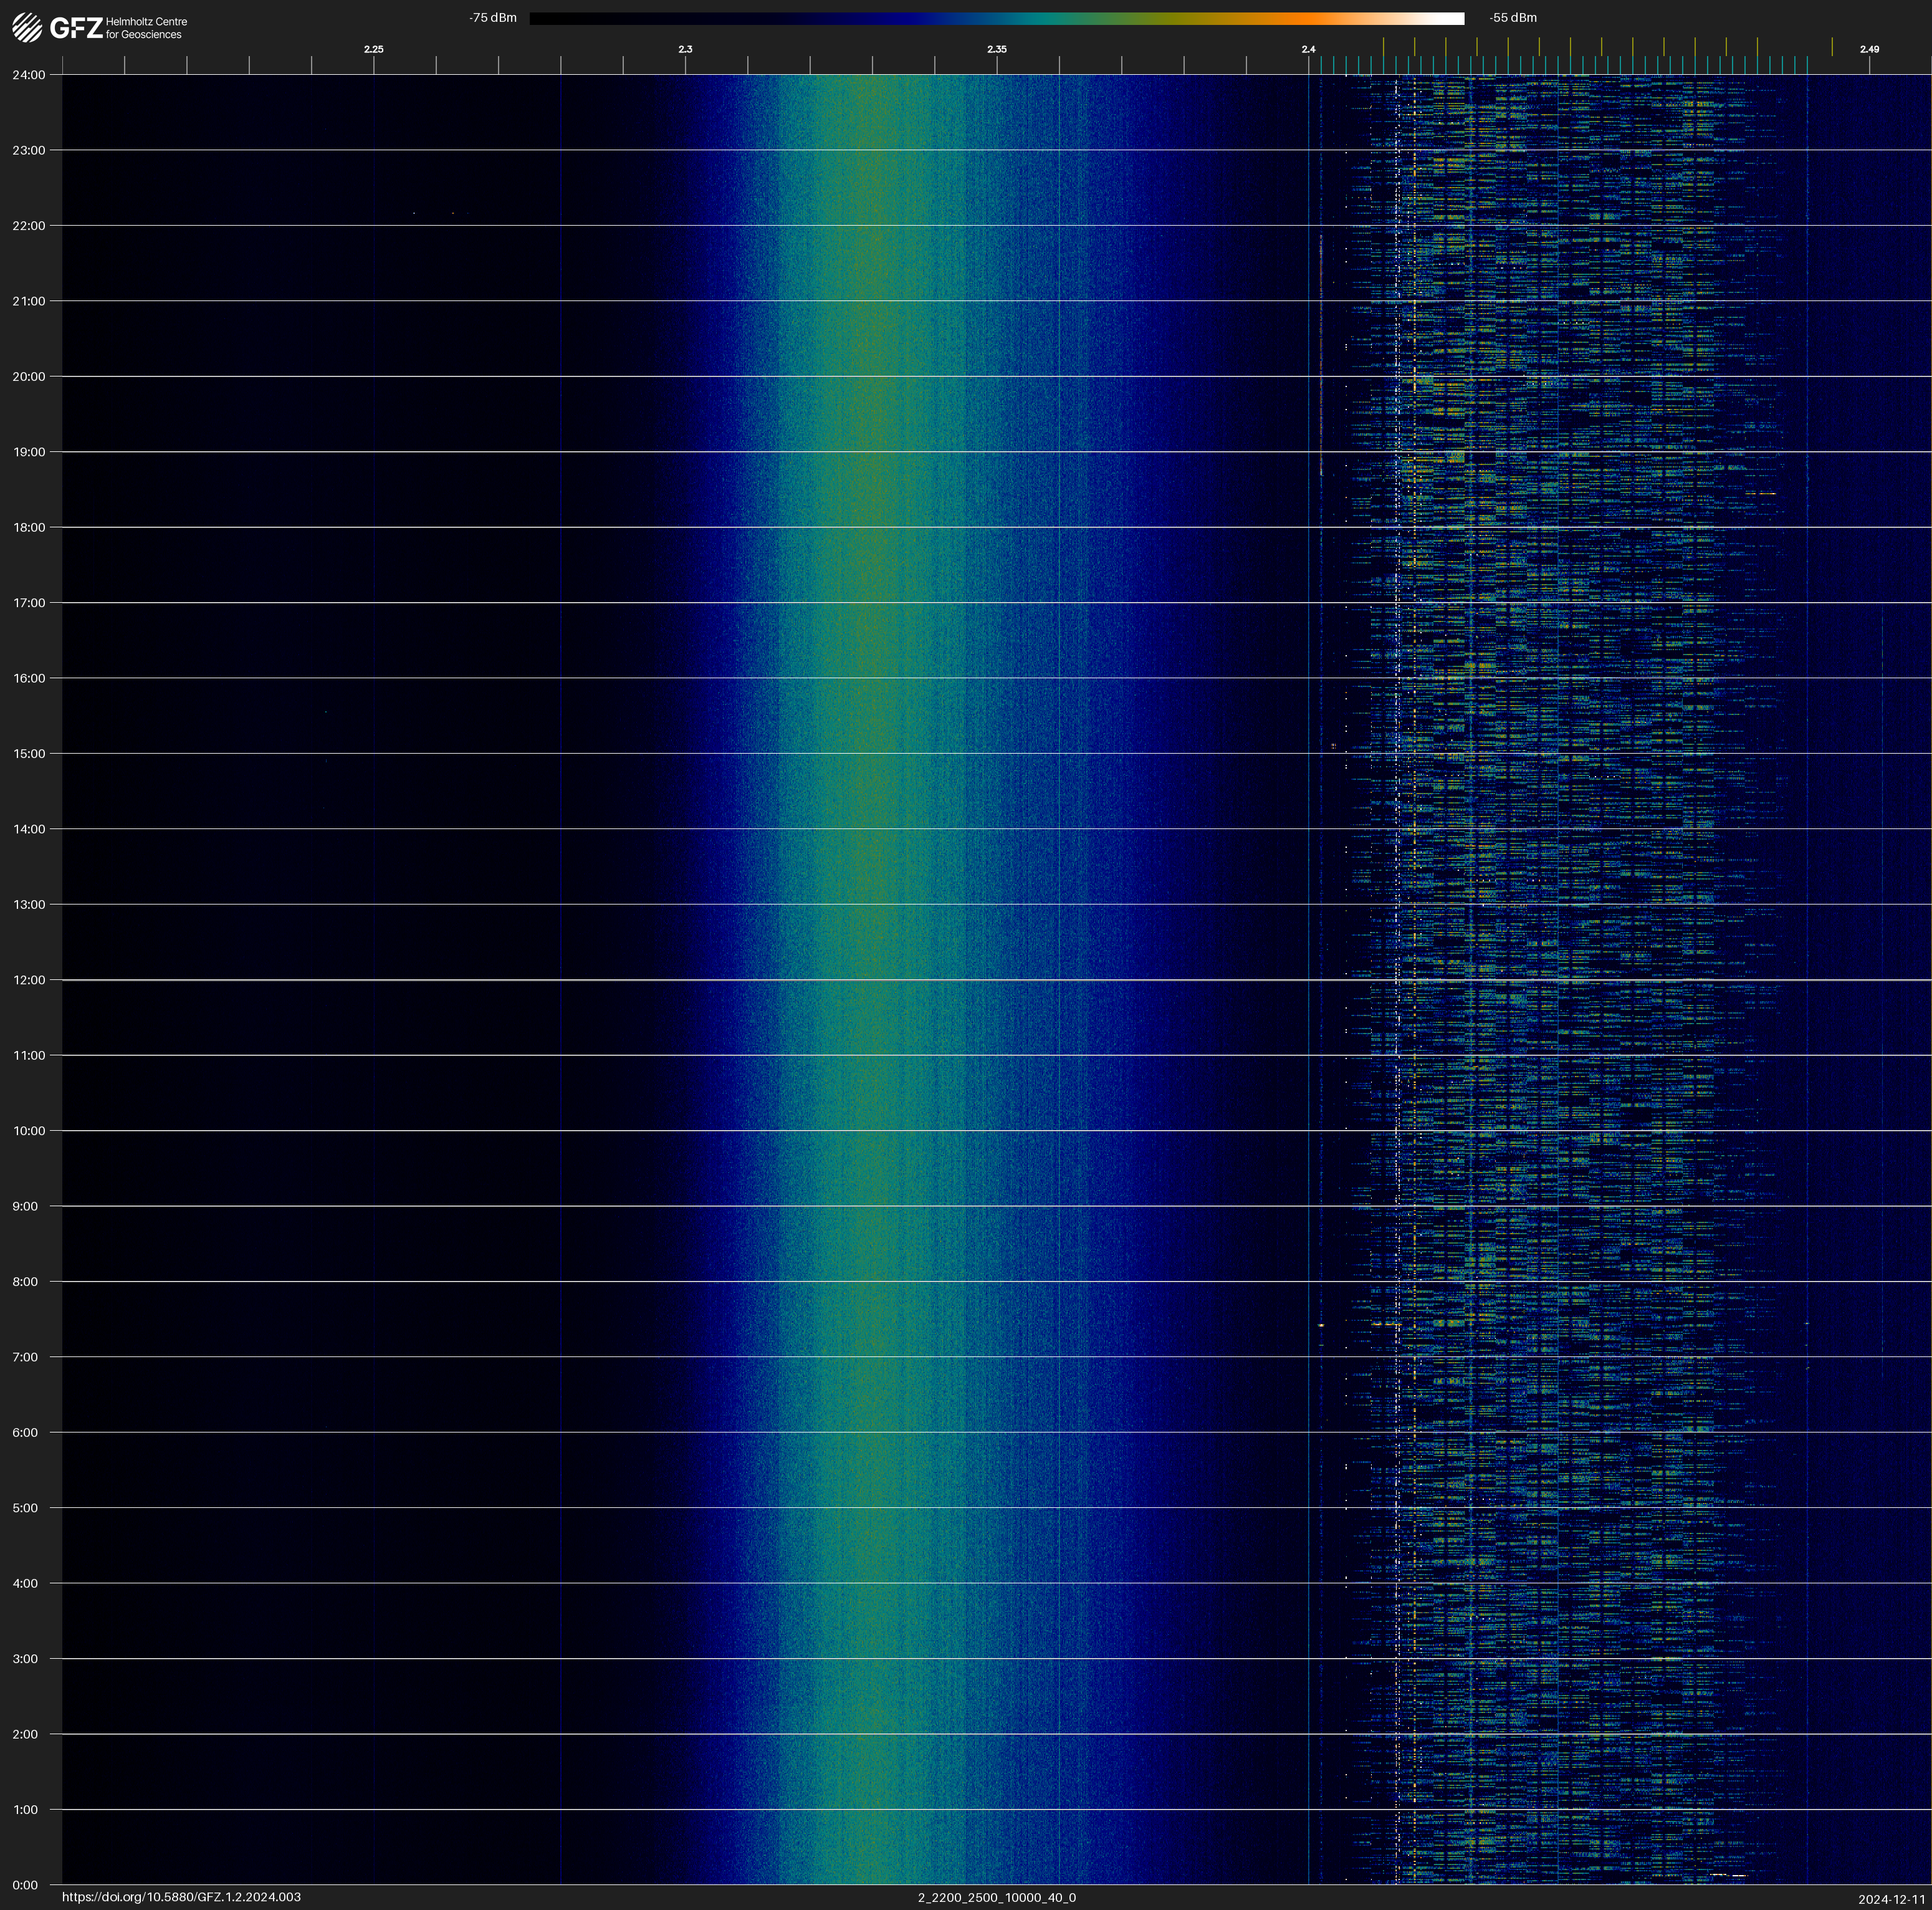Image resolution: width=1932 pixels, height=1910 pixels.
Task: Click the bright yellow burst near 7:25
Action: [x=1321, y=1325]
